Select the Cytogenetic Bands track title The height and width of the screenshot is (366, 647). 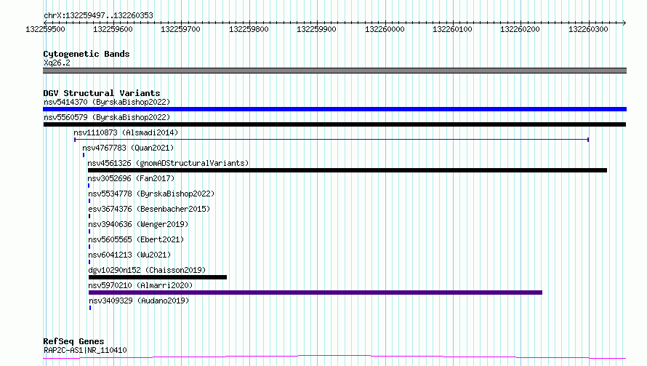pyautogui.click(x=87, y=54)
